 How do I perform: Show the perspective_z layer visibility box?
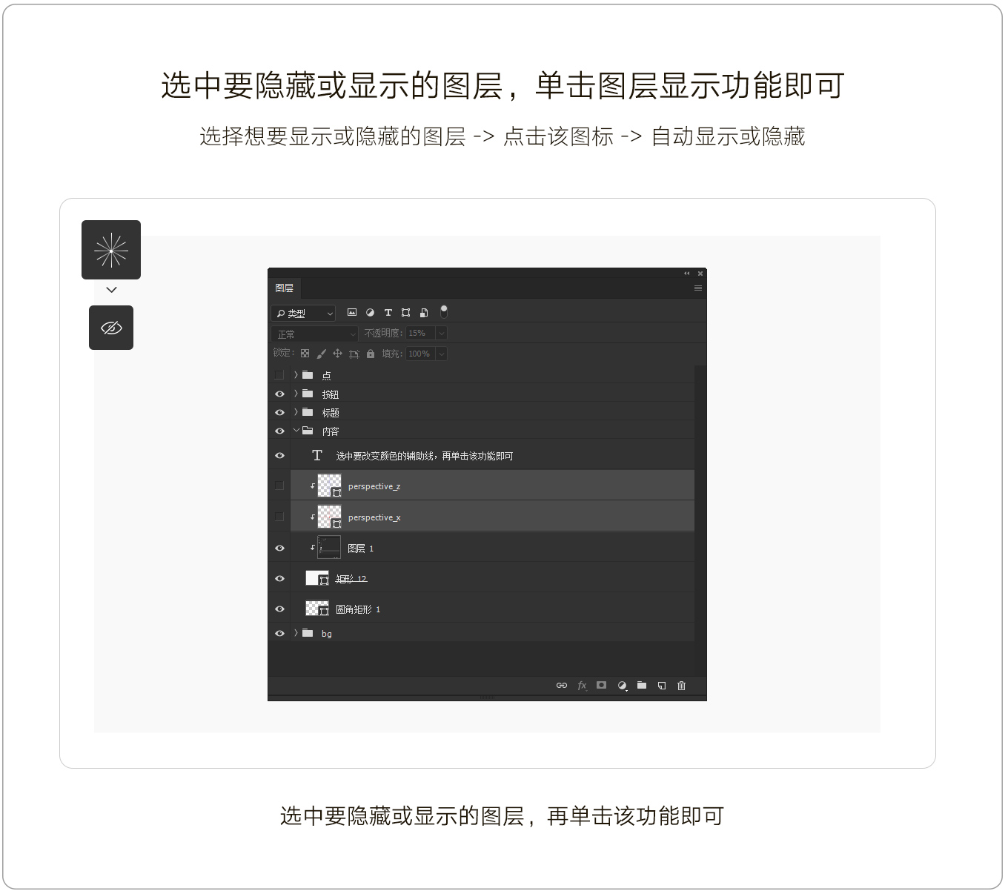pyautogui.click(x=279, y=486)
